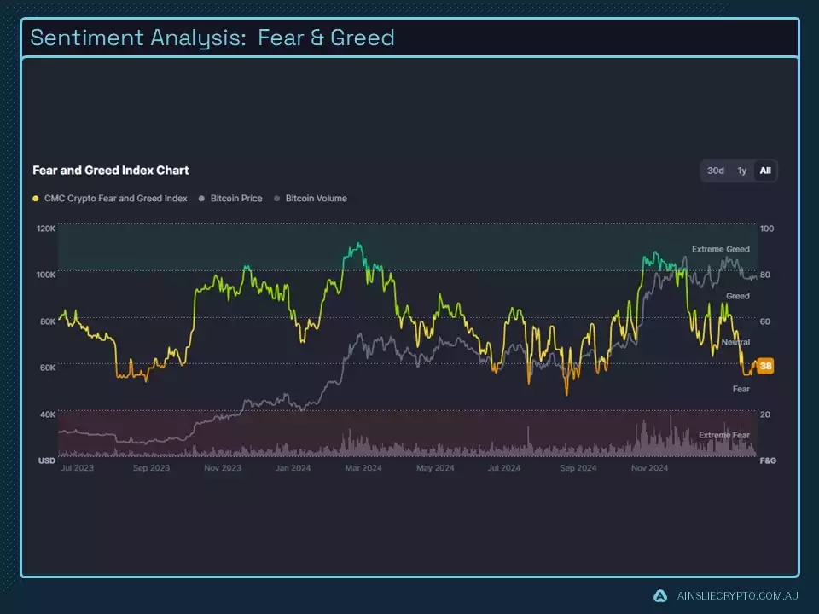The height and width of the screenshot is (614, 819).
Task: Click the Greed label on the right axis
Action: pyautogui.click(x=739, y=296)
